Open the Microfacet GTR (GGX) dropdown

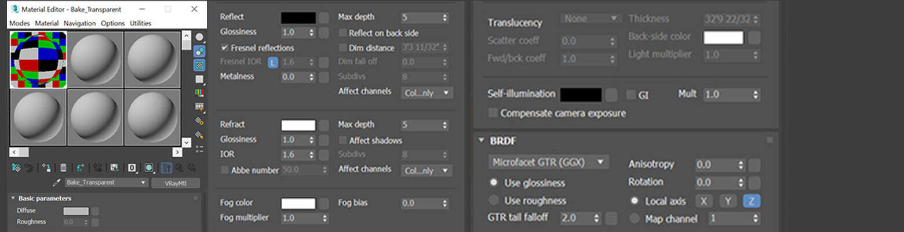click(548, 162)
